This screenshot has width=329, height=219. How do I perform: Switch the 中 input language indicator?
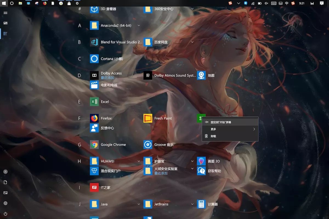tap(287, 3)
